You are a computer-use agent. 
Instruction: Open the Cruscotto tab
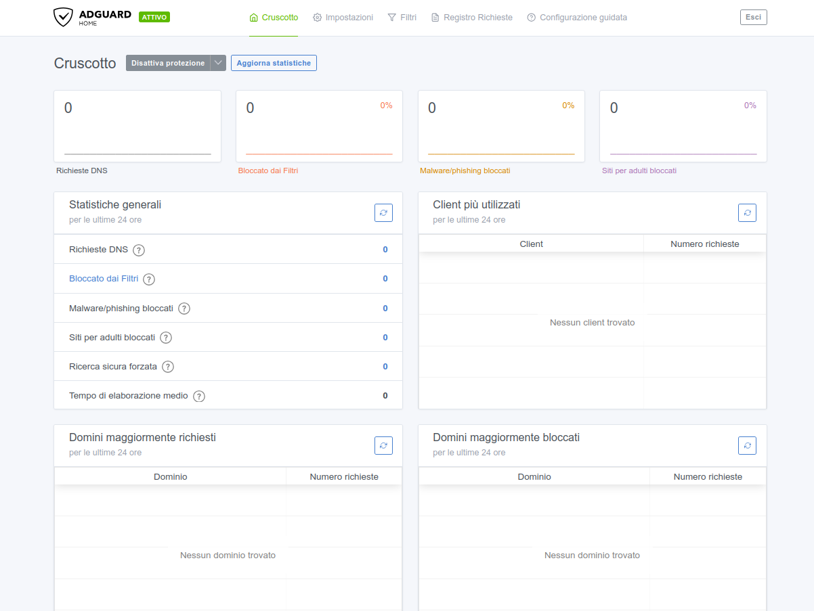(274, 18)
